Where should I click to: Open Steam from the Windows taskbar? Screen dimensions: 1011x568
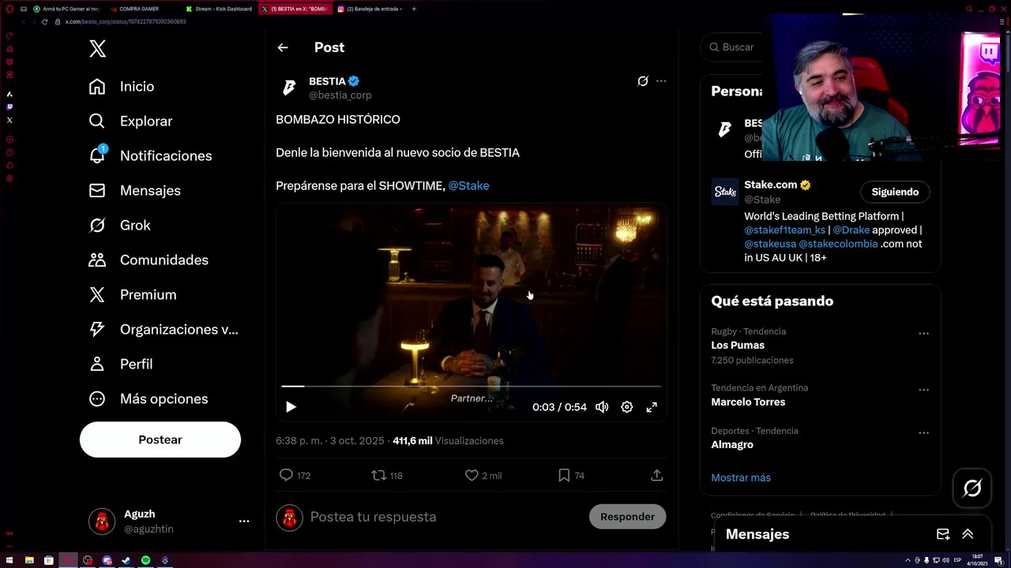click(x=126, y=560)
